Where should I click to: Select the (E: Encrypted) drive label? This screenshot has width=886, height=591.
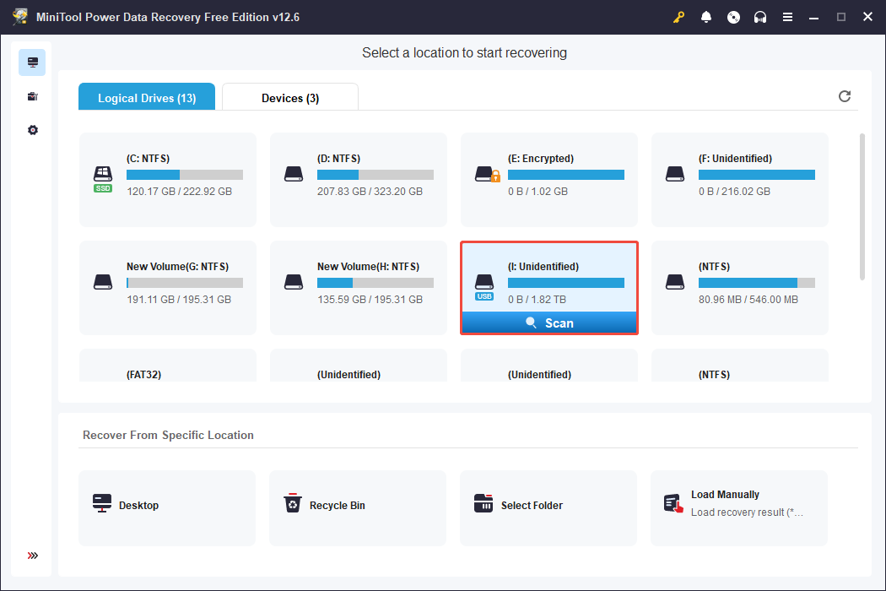click(541, 159)
